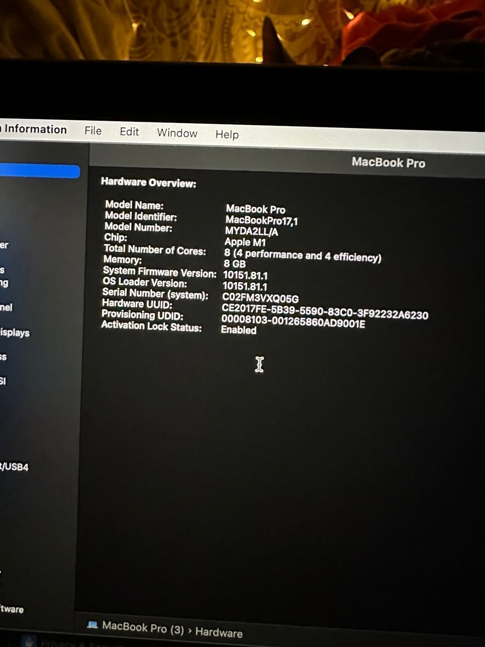
Task: Open the Edit menu
Action: pos(129,132)
